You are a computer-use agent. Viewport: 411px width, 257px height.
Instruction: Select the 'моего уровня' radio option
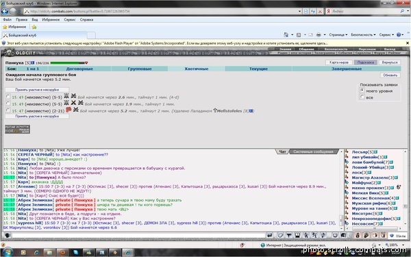click(362, 90)
